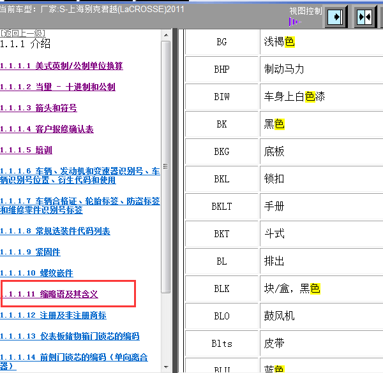
Task: Click the Blts abbreviation cell
Action: tap(222, 344)
